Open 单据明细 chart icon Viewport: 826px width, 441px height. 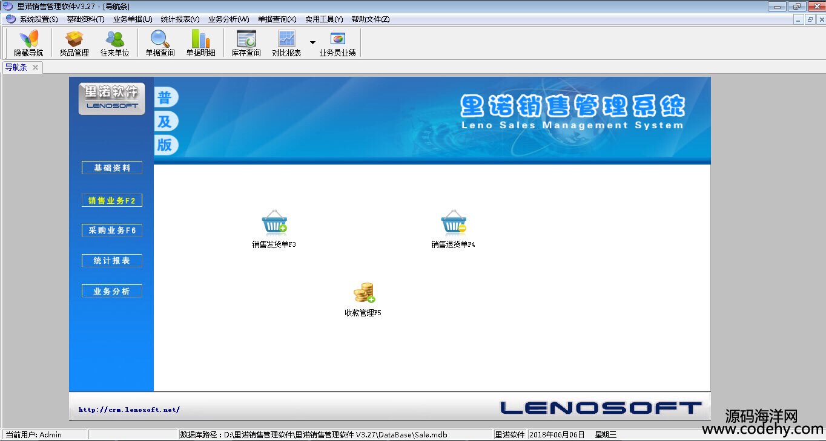200,43
